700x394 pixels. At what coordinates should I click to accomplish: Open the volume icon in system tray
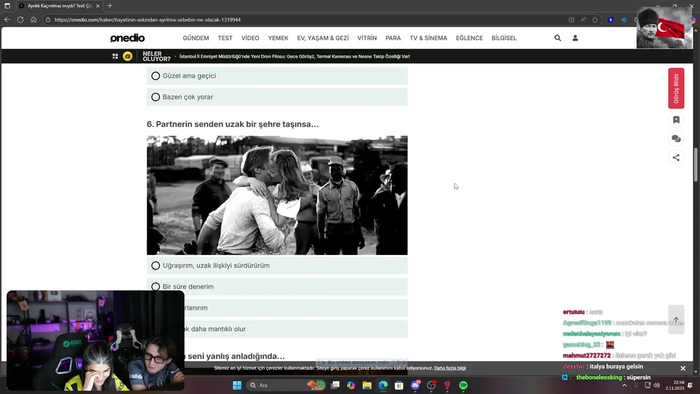[x=657, y=385]
